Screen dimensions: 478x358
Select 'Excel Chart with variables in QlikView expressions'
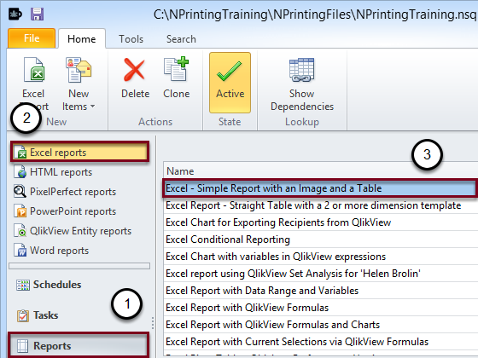[x=321, y=257]
